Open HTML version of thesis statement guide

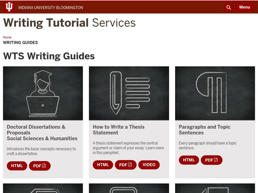(102, 164)
